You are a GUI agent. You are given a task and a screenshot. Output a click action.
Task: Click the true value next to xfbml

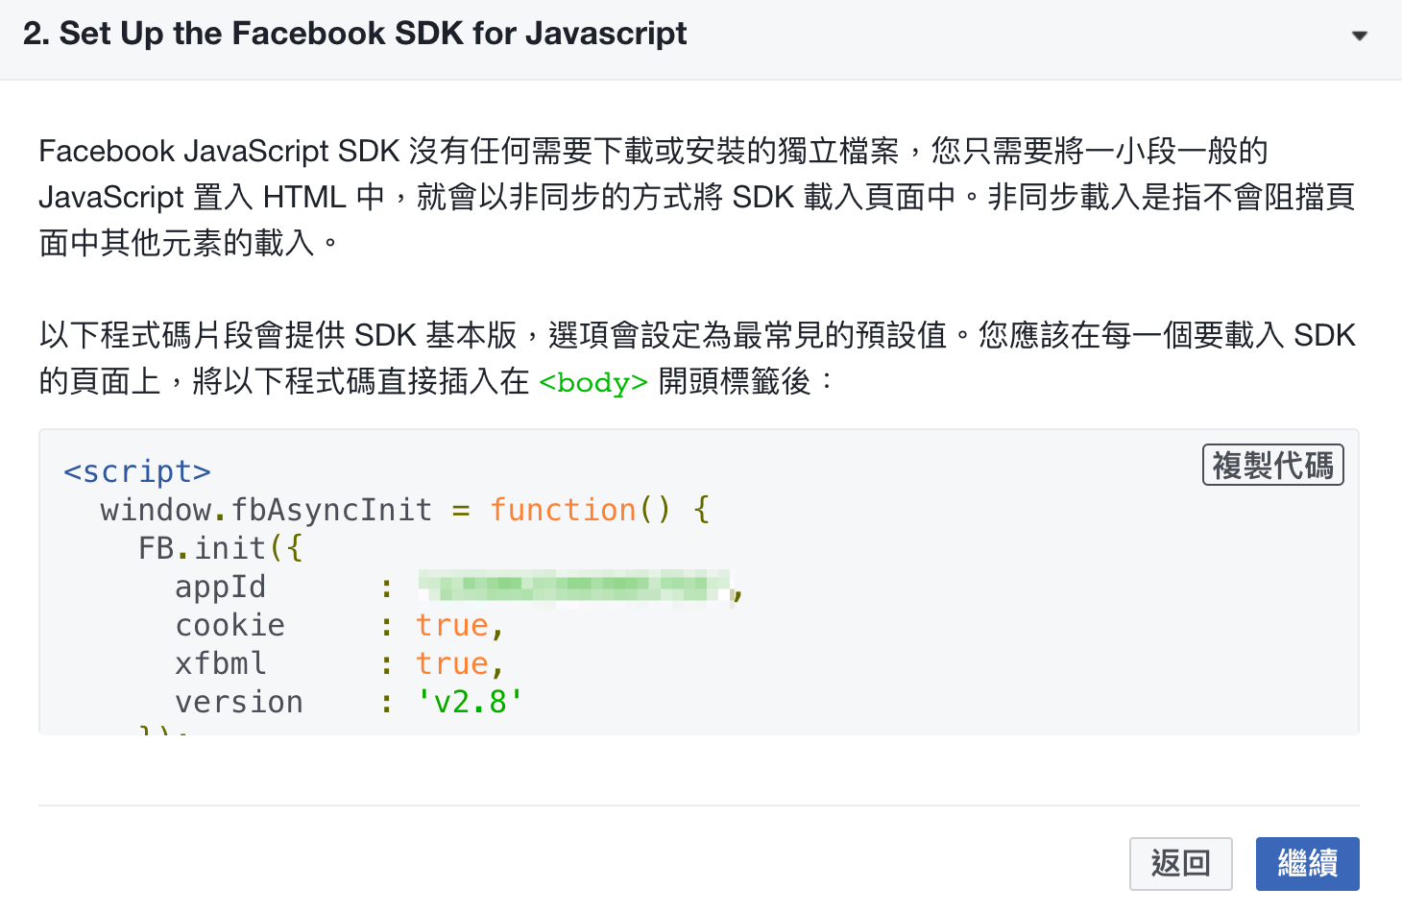tap(452, 663)
